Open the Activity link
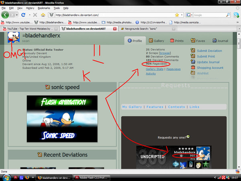The height and width of the screenshot is (181, 241). click(x=151, y=74)
